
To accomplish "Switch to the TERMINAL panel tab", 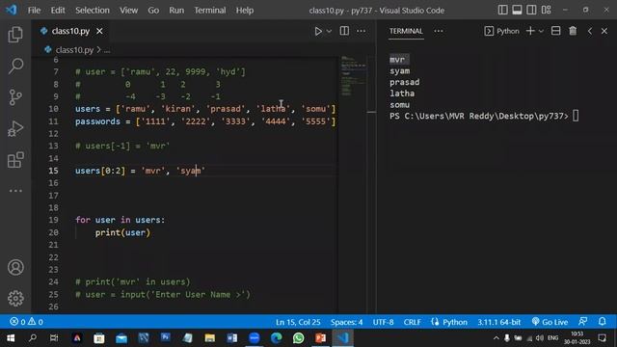I will 406,31.
